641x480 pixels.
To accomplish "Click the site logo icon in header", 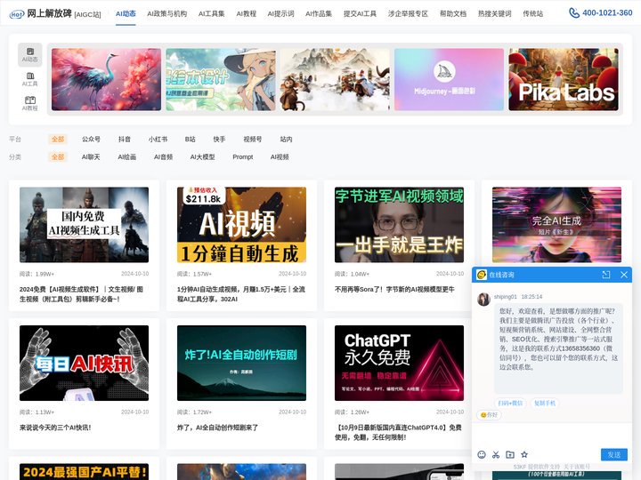I will point(17,14).
